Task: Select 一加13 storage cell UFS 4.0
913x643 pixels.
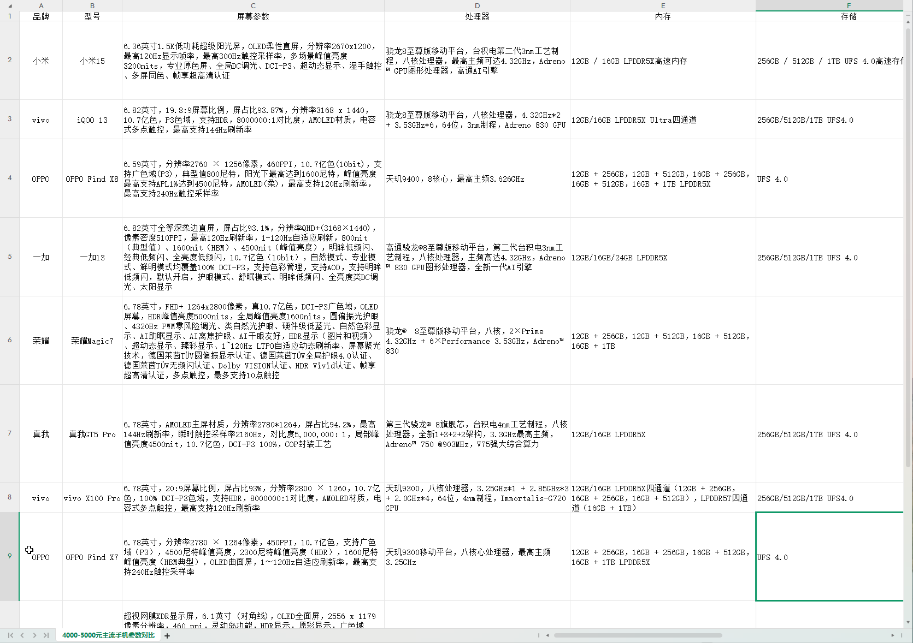Action: (829, 257)
